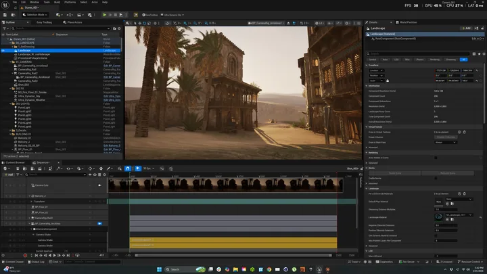Toggle the scale lock ratio icon
The height and width of the screenshot is (274, 487).
click(388, 81)
